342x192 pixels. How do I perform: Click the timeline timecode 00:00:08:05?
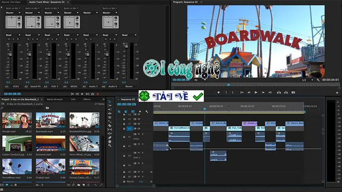click(x=126, y=104)
